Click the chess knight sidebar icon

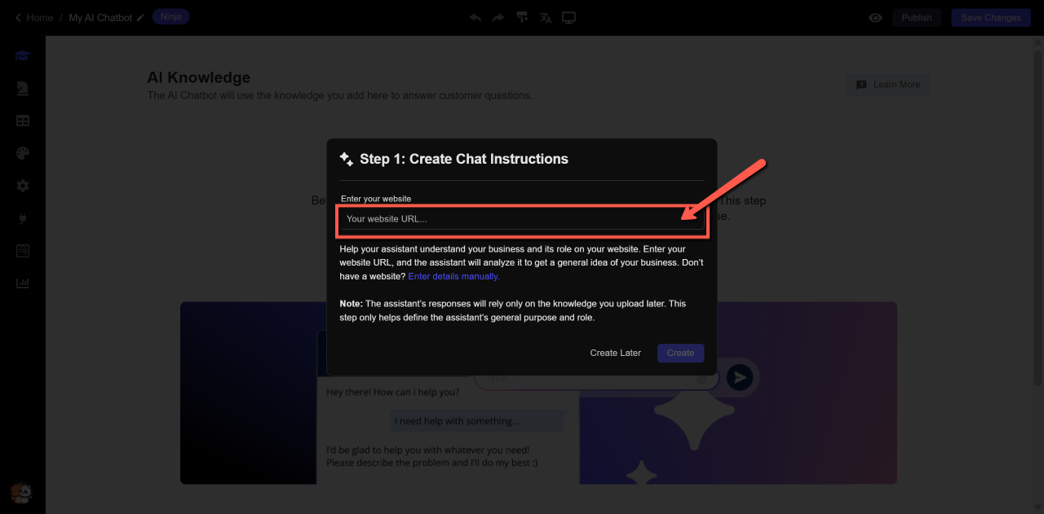click(x=23, y=89)
